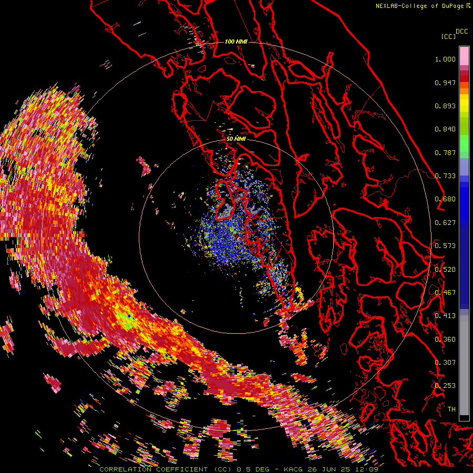The width and height of the screenshot is (473, 473).
Task: Select the 0.573 legend value
Action: [445, 246]
